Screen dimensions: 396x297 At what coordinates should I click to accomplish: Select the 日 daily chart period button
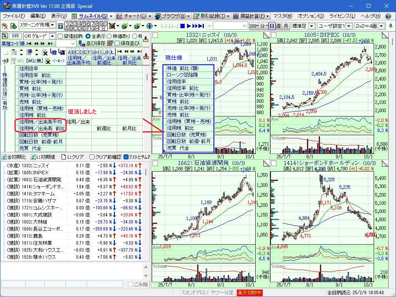272,26
